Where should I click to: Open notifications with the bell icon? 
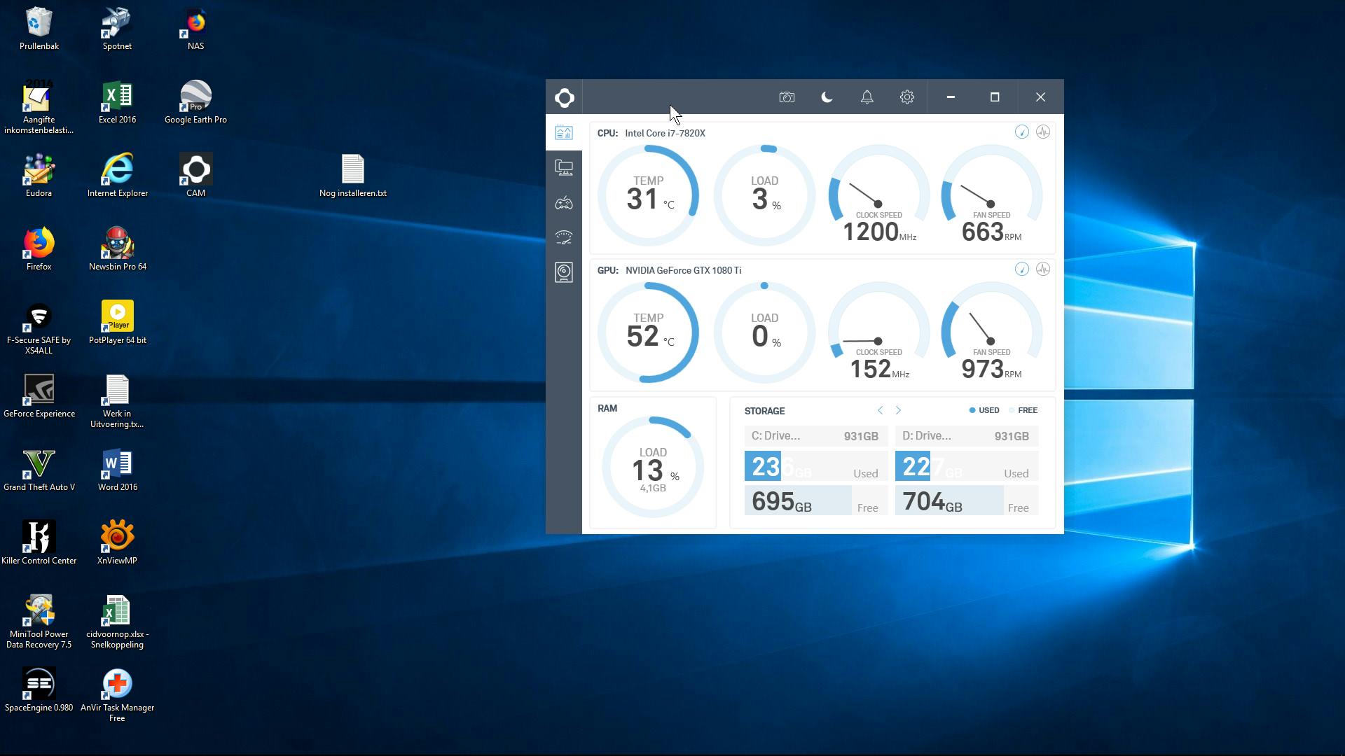(867, 97)
